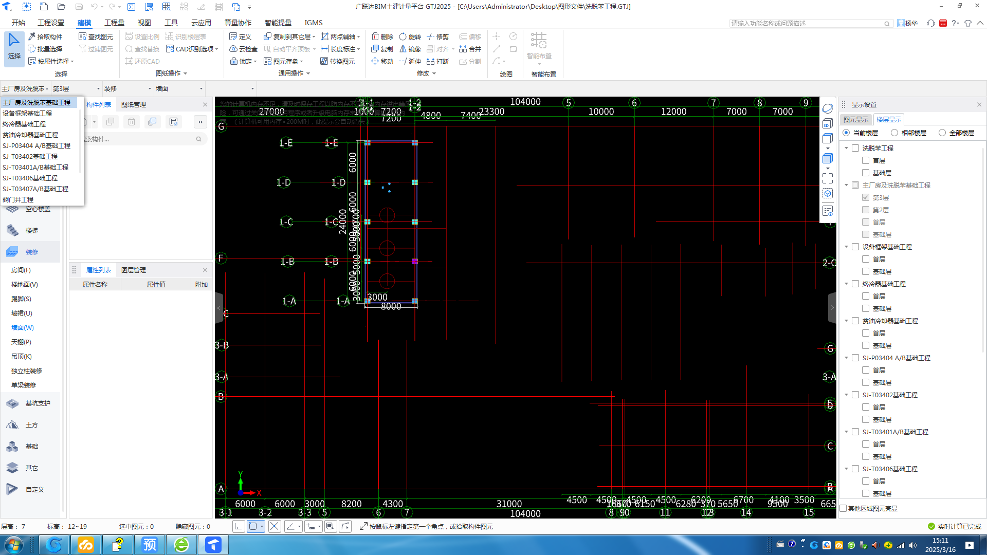Image resolution: width=987 pixels, height=555 pixels.
Task: Open the 工程设置 ribbon tab
Action: pyautogui.click(x=51, y=23)
